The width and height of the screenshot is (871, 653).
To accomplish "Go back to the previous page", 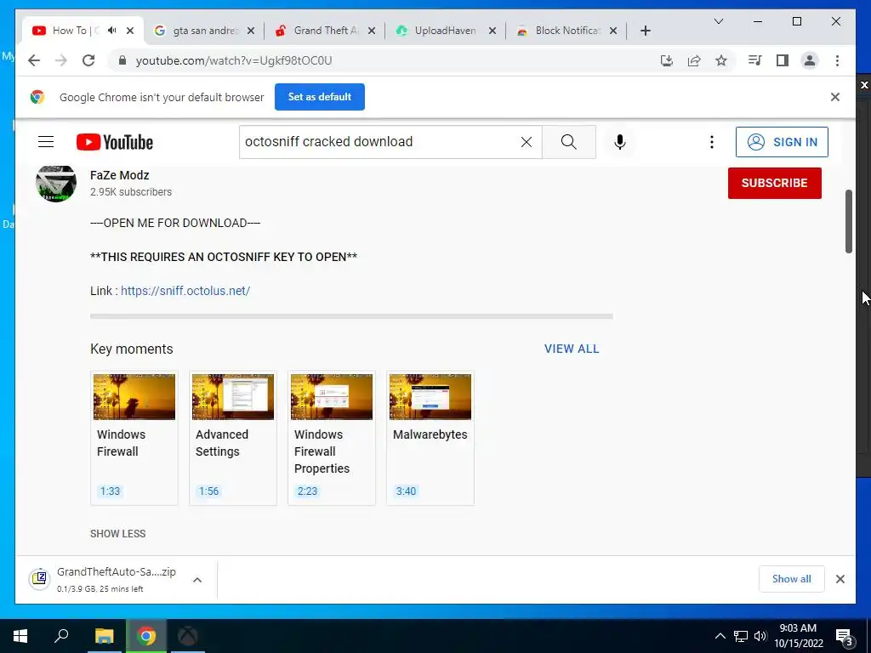I will pyautogui.click(x=34, y=60).
